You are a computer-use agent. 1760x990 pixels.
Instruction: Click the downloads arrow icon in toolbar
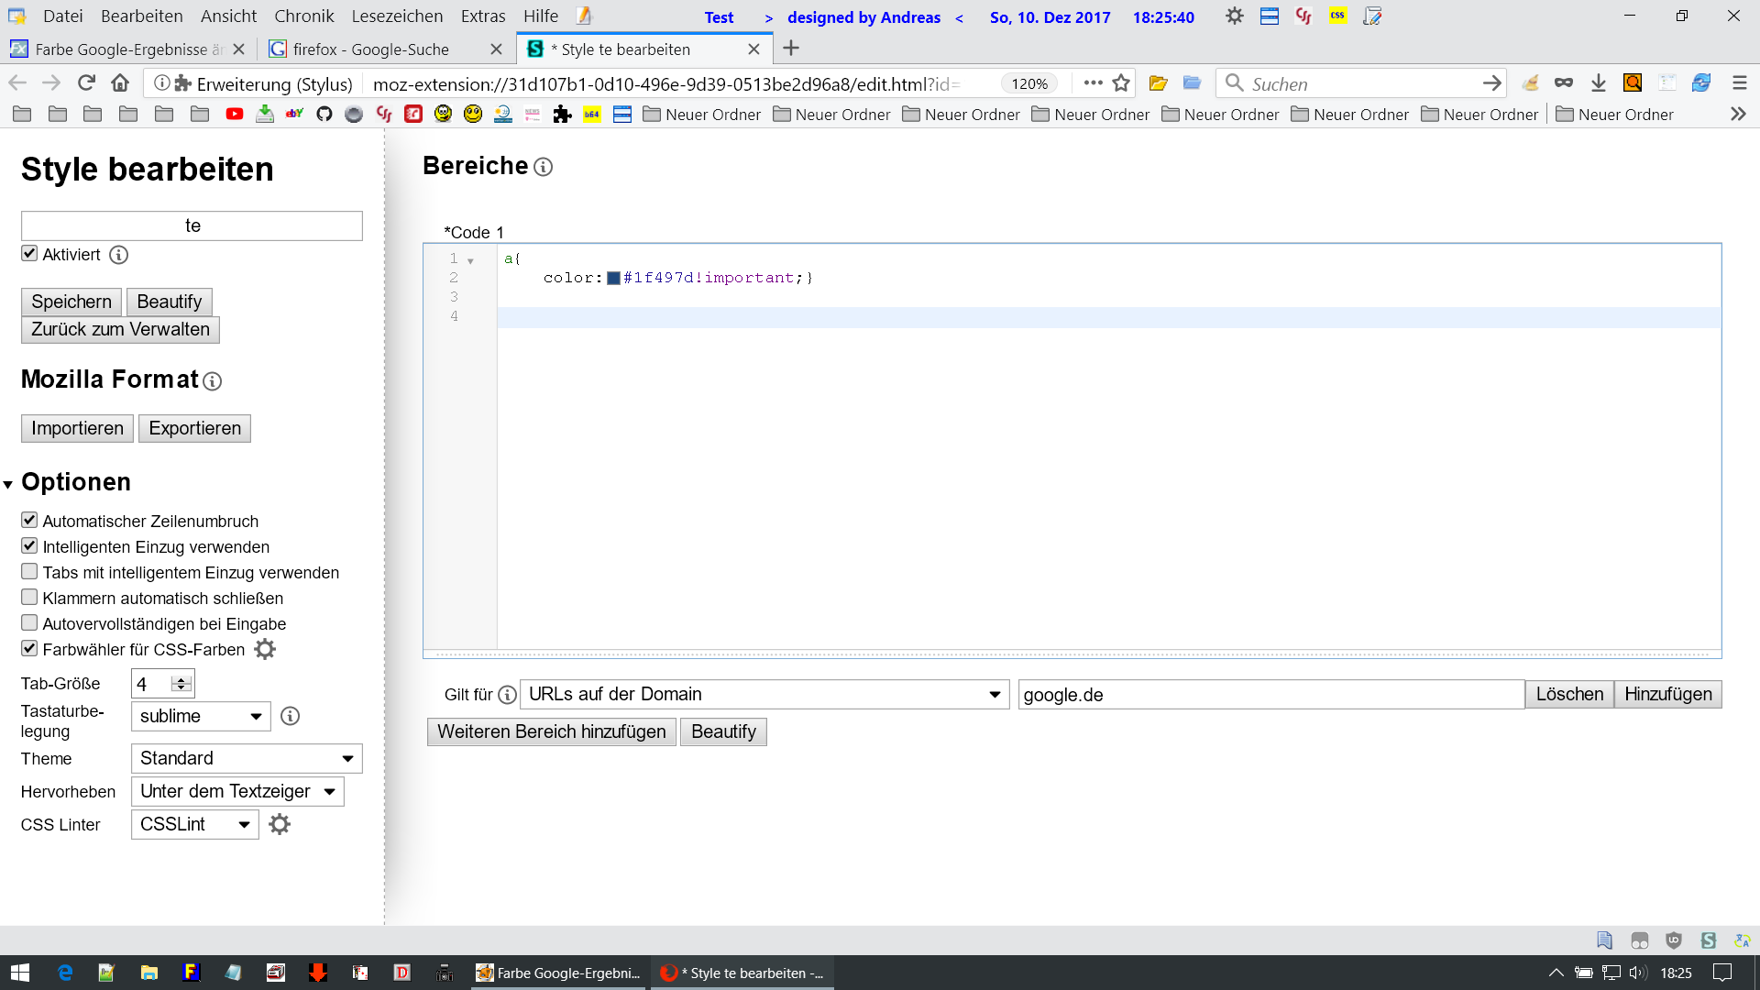(1599, 83)
